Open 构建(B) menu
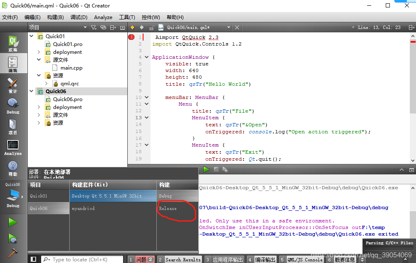416x263 pixels. click(56, 17)
